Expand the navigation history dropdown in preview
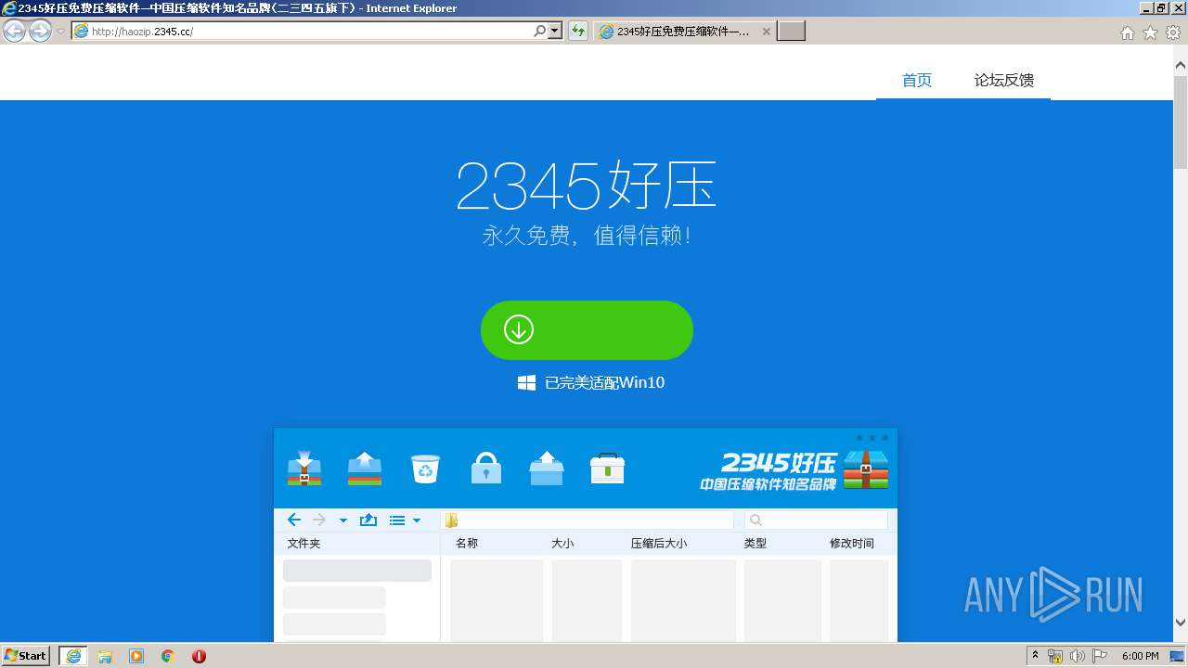Image resolution: width=1188 pixels, height=668 pixels. coord(342,520)
